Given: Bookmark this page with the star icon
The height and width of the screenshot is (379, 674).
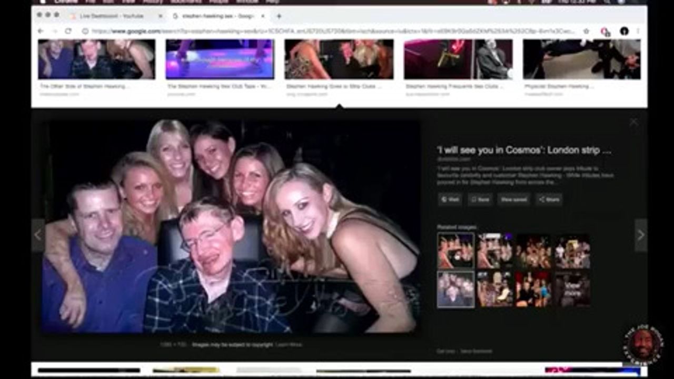Looking at the screenshot, I should 586,32.
